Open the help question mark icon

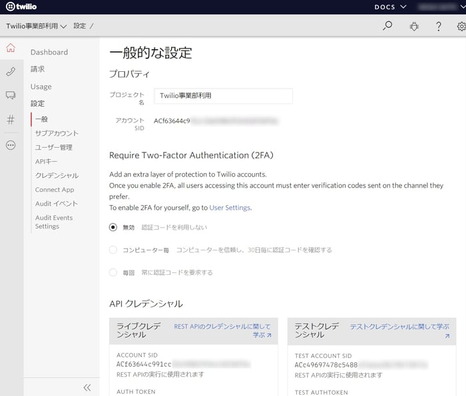click(x=439, y=27)
